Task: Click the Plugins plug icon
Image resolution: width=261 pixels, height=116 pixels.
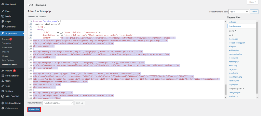Action: pyautogui.click(x=3, y=70)
